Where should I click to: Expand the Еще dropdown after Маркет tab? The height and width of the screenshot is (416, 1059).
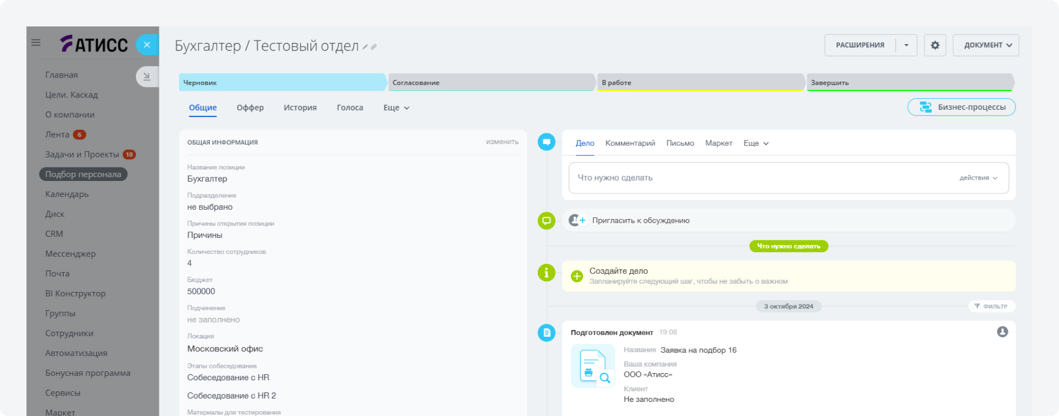[756, 143]
